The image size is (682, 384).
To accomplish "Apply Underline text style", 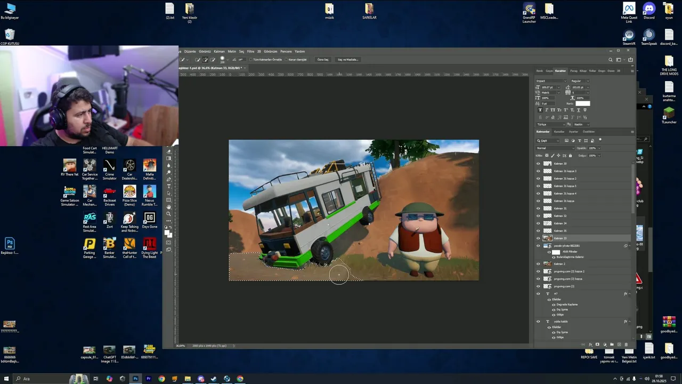I will point(579,110).
